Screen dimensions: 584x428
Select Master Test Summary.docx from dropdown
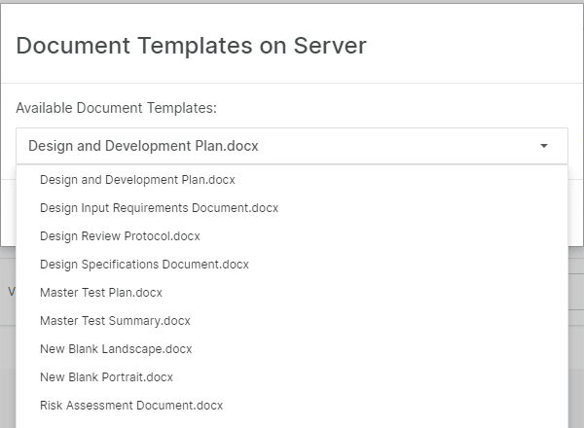click(115, 320)
